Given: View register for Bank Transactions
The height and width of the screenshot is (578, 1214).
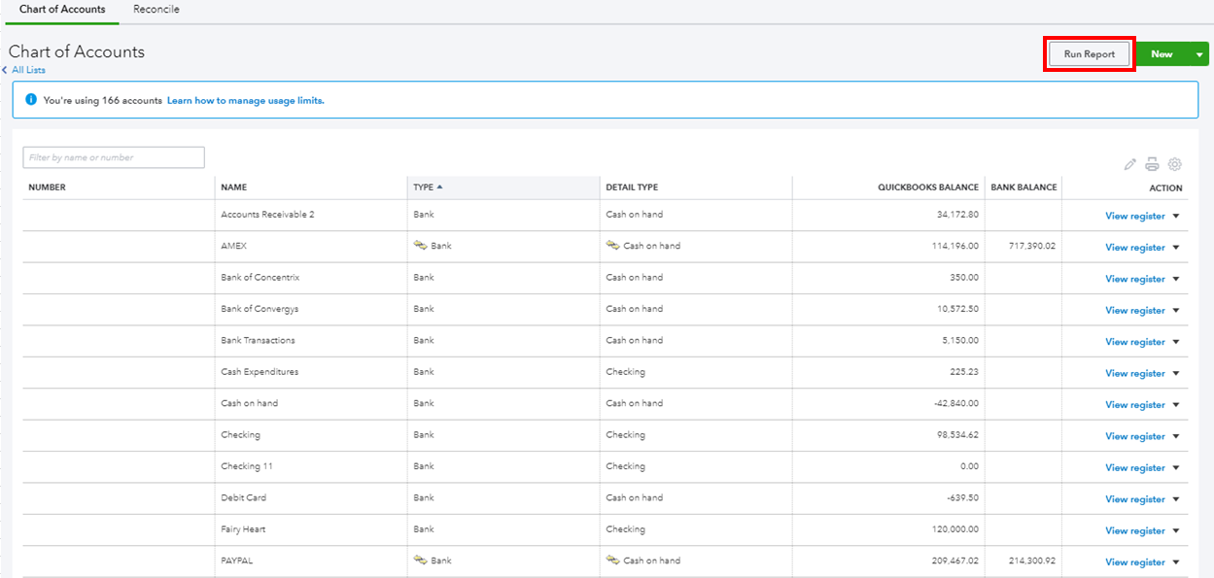Looking at the screenshot, I should [x=1135, y=341].
